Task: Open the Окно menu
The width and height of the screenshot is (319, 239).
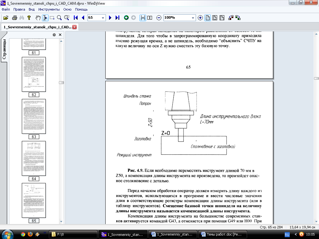Action: 67,9
